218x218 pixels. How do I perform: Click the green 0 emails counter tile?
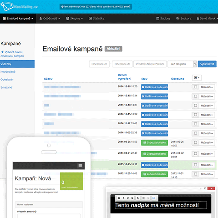point(71,181)
